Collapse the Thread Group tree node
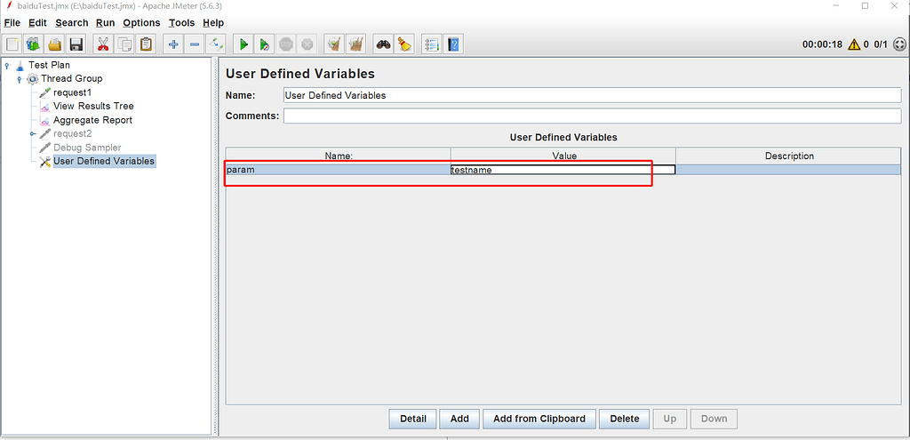The width and height of the screenshot is (910, 440). [x=20, y=79]
